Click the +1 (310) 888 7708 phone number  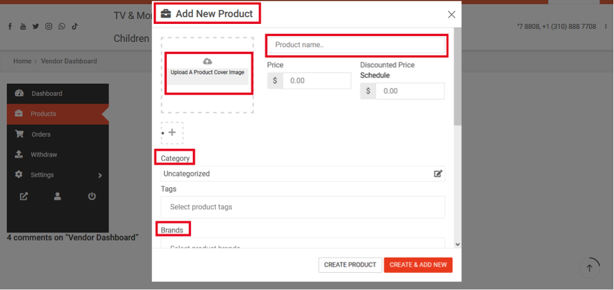pyautogui.click(x=569, y=26)
